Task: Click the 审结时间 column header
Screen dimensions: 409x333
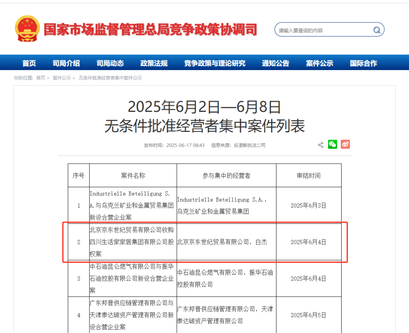Action: 309,176
